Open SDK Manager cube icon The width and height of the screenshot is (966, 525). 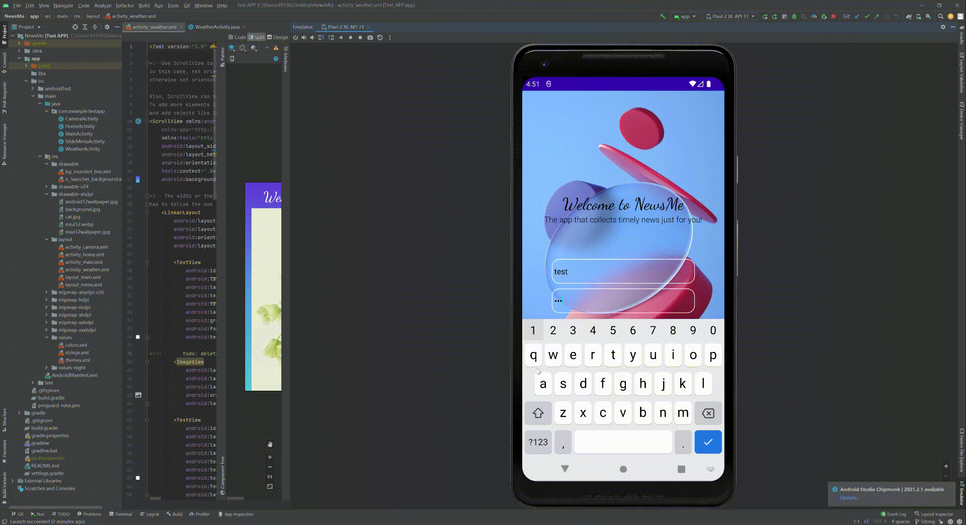pos(928,17)
